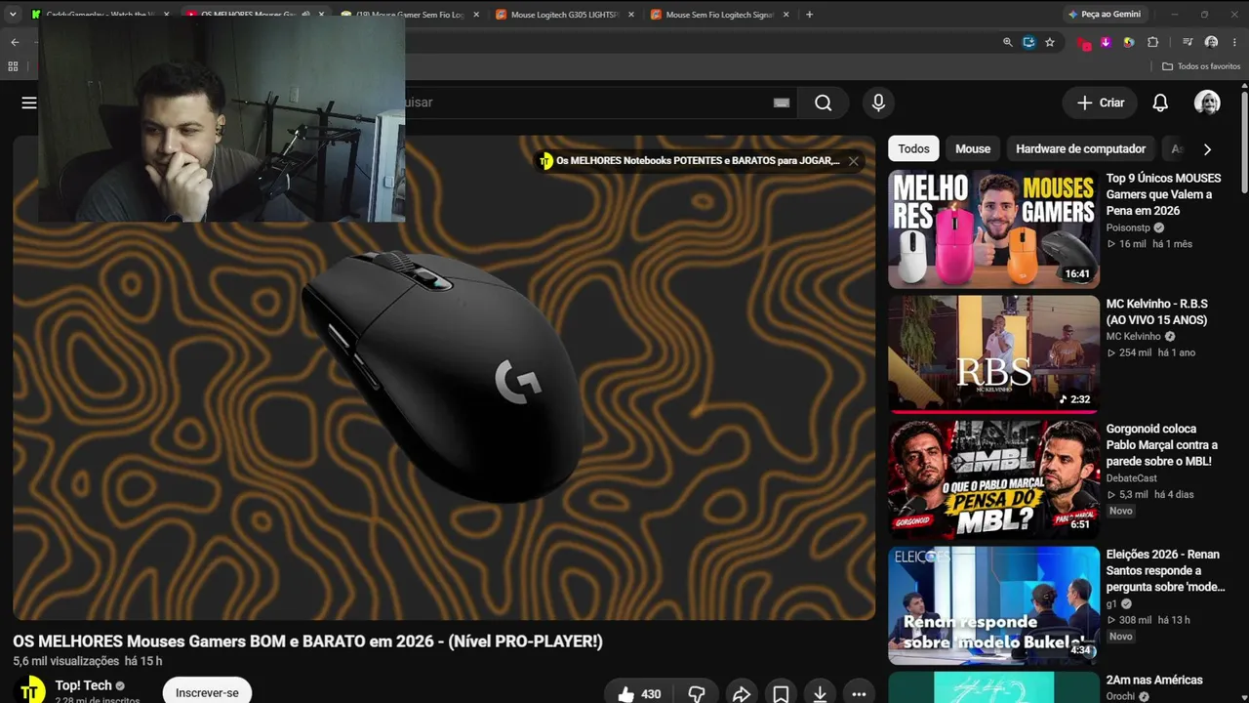Open the DebateCast channel name

(1131, 478)
